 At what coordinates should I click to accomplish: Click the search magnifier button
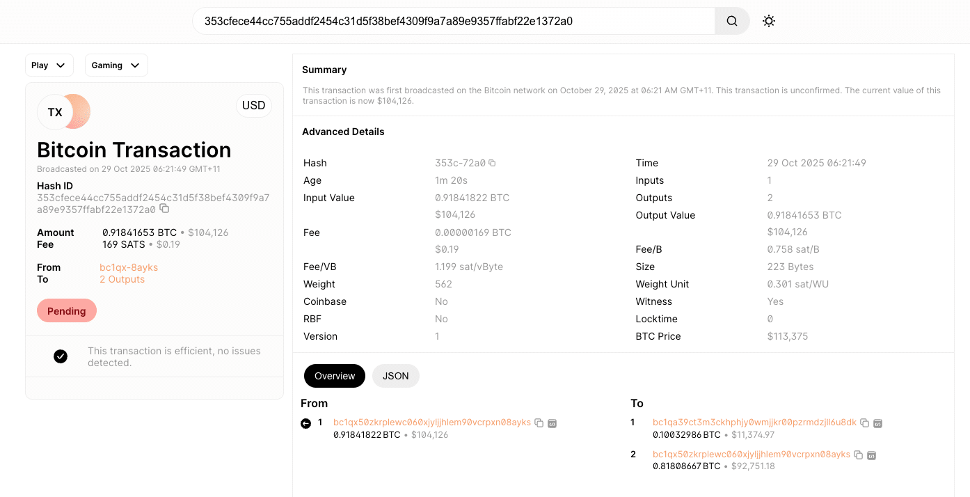[732, 21]
